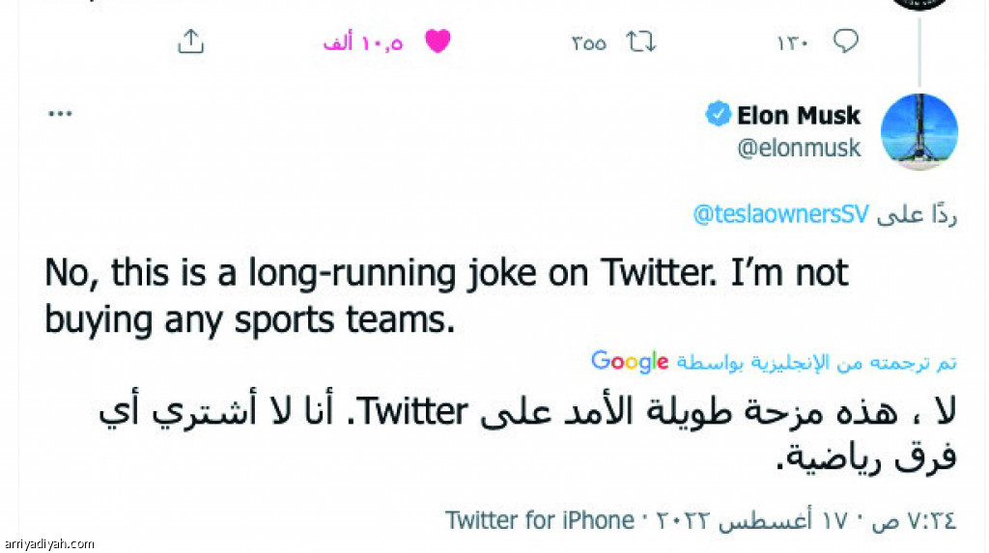Screen dimensions: 989x553
Task: View the reply count 130
Action: (792, 42)
